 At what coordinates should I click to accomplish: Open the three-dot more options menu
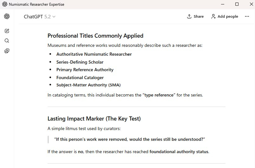click(247, 16)
